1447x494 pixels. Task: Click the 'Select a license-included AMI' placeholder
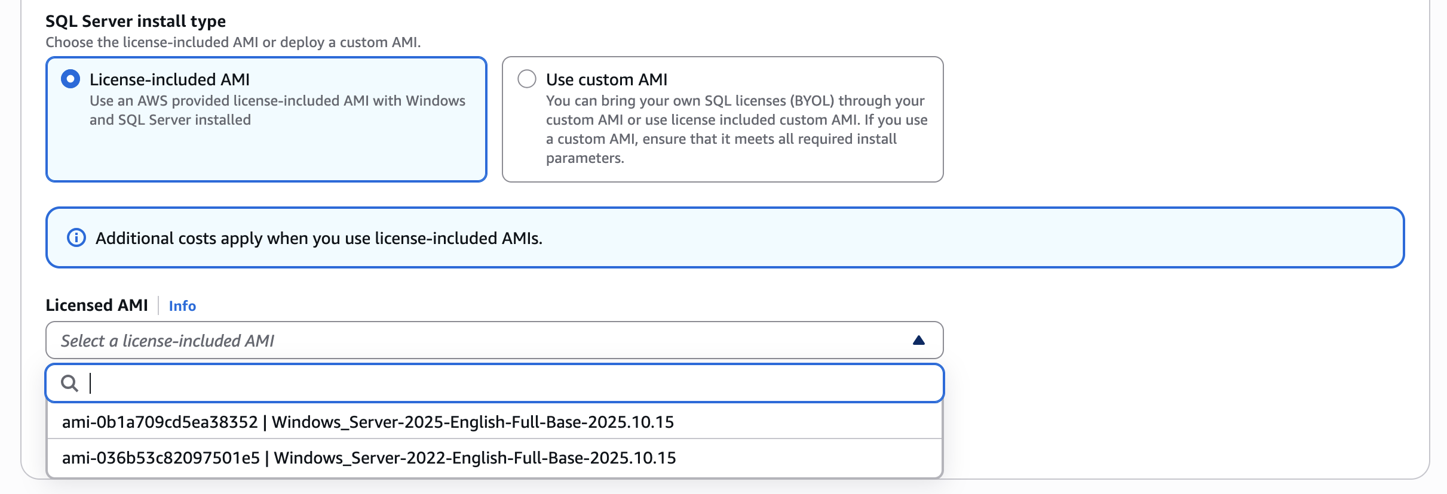click(167, 341)
